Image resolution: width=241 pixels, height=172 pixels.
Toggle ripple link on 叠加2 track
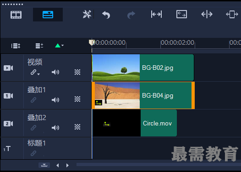[33, 128]
